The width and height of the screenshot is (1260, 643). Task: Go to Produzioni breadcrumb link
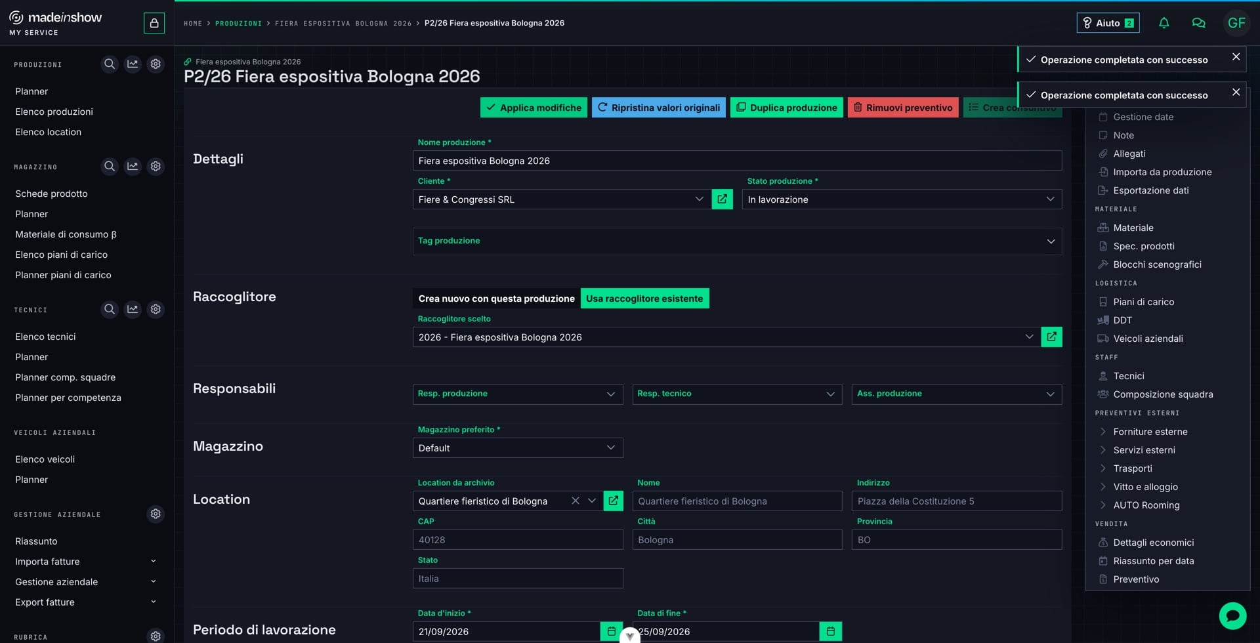pos(238,24)
